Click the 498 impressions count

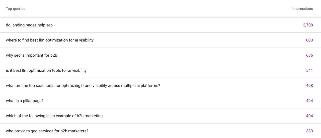309,86
